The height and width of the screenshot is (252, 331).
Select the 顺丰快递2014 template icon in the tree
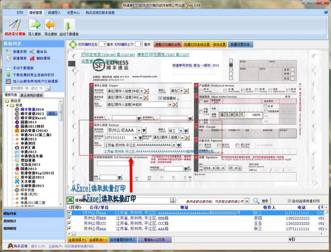click(x=17, y=109)
